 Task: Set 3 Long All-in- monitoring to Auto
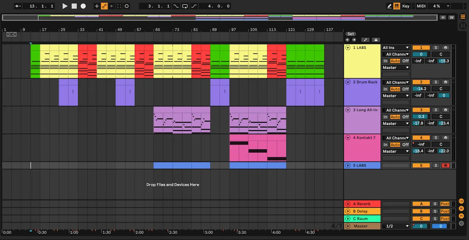(395, 116)
